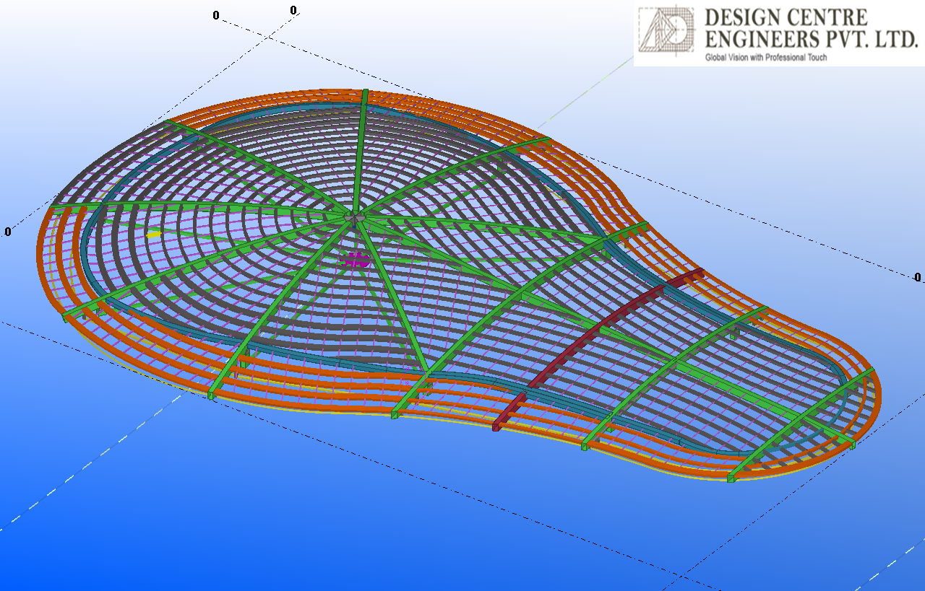Pick the lowest green beam end cap on the narrow tail

[x=731, y=478]
